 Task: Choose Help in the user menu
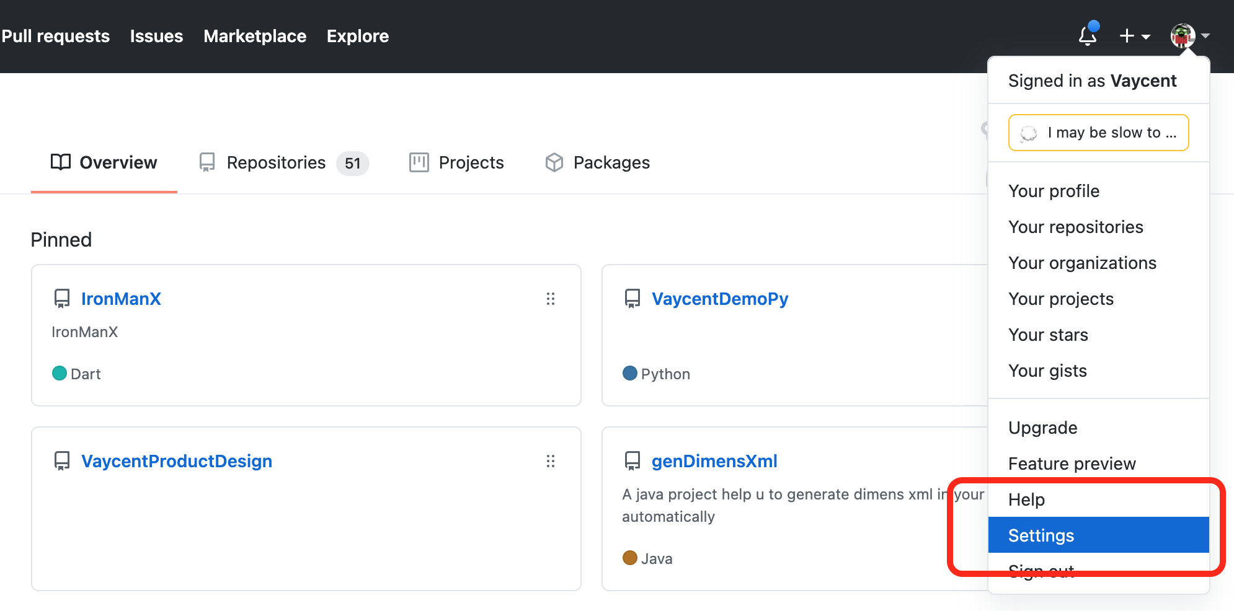click(x=1098, y=499)
